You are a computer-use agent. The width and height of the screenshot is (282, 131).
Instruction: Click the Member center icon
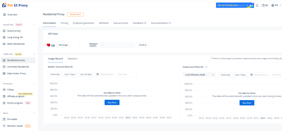(x=4, y=126)
